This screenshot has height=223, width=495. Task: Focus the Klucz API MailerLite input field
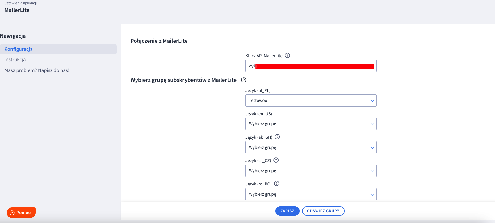click(x=311, y=66)
